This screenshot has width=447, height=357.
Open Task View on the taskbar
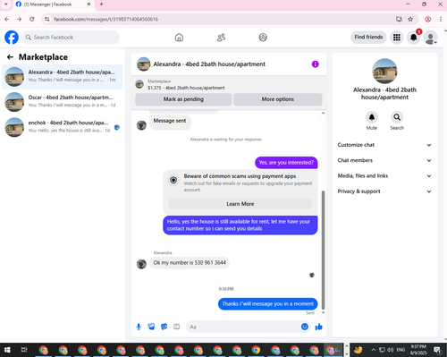[x=24, y=350]
